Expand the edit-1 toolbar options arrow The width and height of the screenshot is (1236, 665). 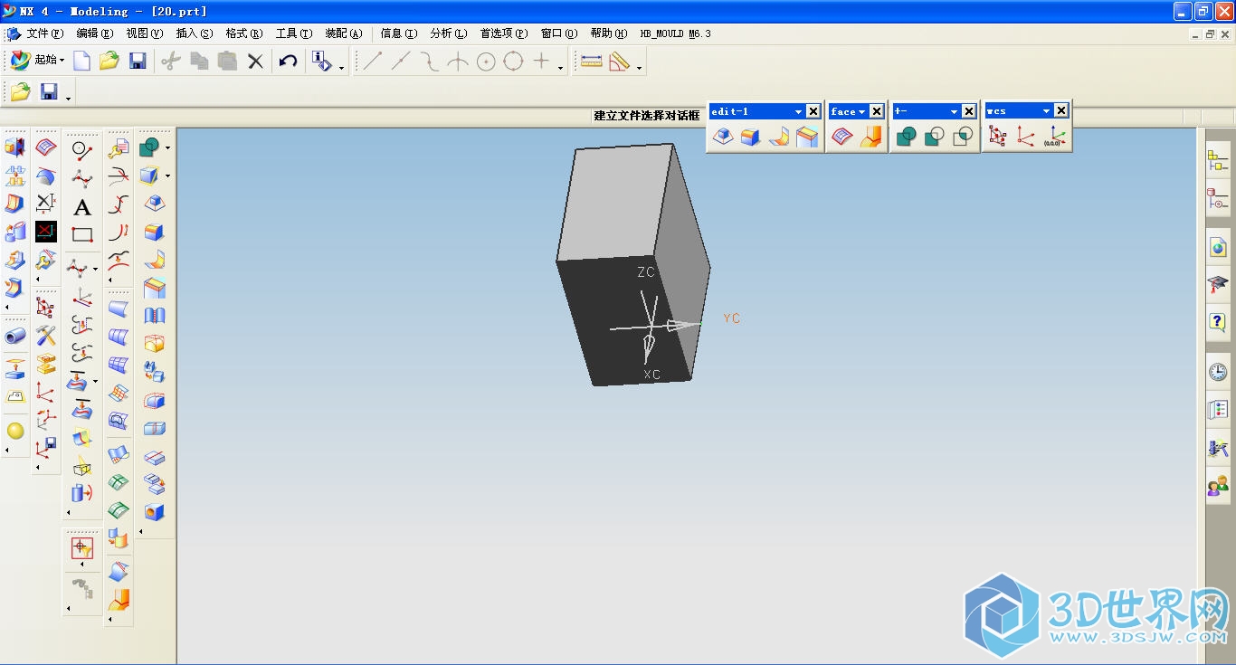[x=798, y=111]
